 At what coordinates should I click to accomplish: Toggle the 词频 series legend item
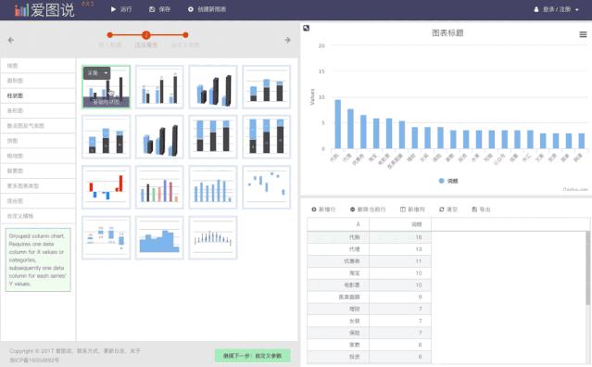(x=448, y=181)
